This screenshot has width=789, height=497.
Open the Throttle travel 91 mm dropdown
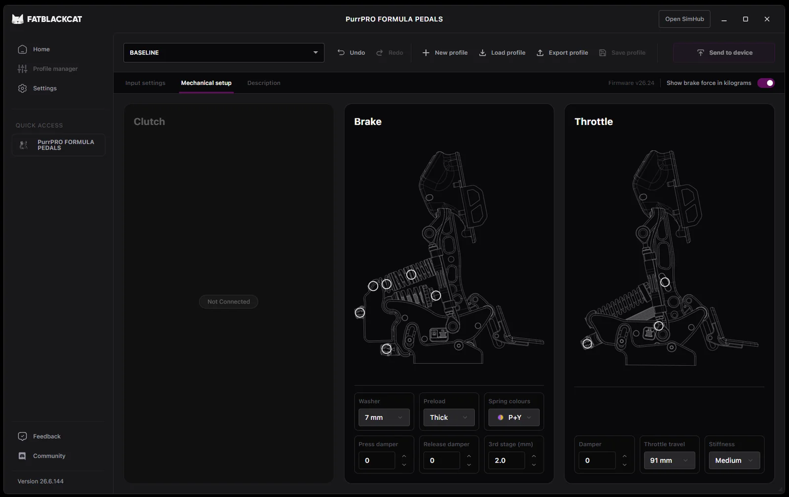tap(669, 460)
